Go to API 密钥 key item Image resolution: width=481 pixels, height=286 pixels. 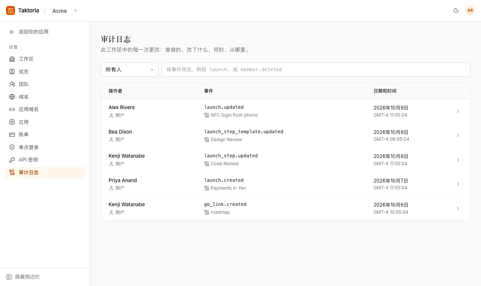(45, 160)
